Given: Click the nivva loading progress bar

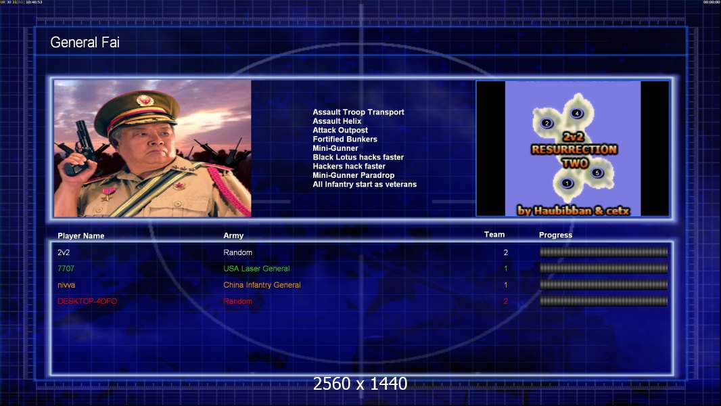Looking at the screenshot, I should point(603,285).
